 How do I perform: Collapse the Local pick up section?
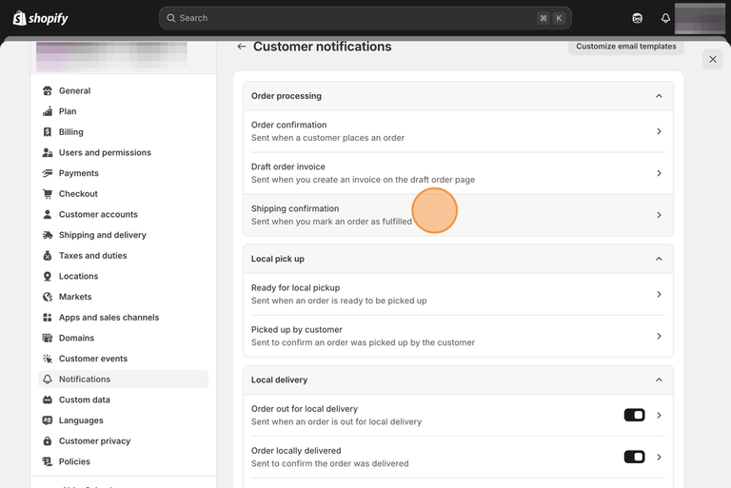point(659,259)
